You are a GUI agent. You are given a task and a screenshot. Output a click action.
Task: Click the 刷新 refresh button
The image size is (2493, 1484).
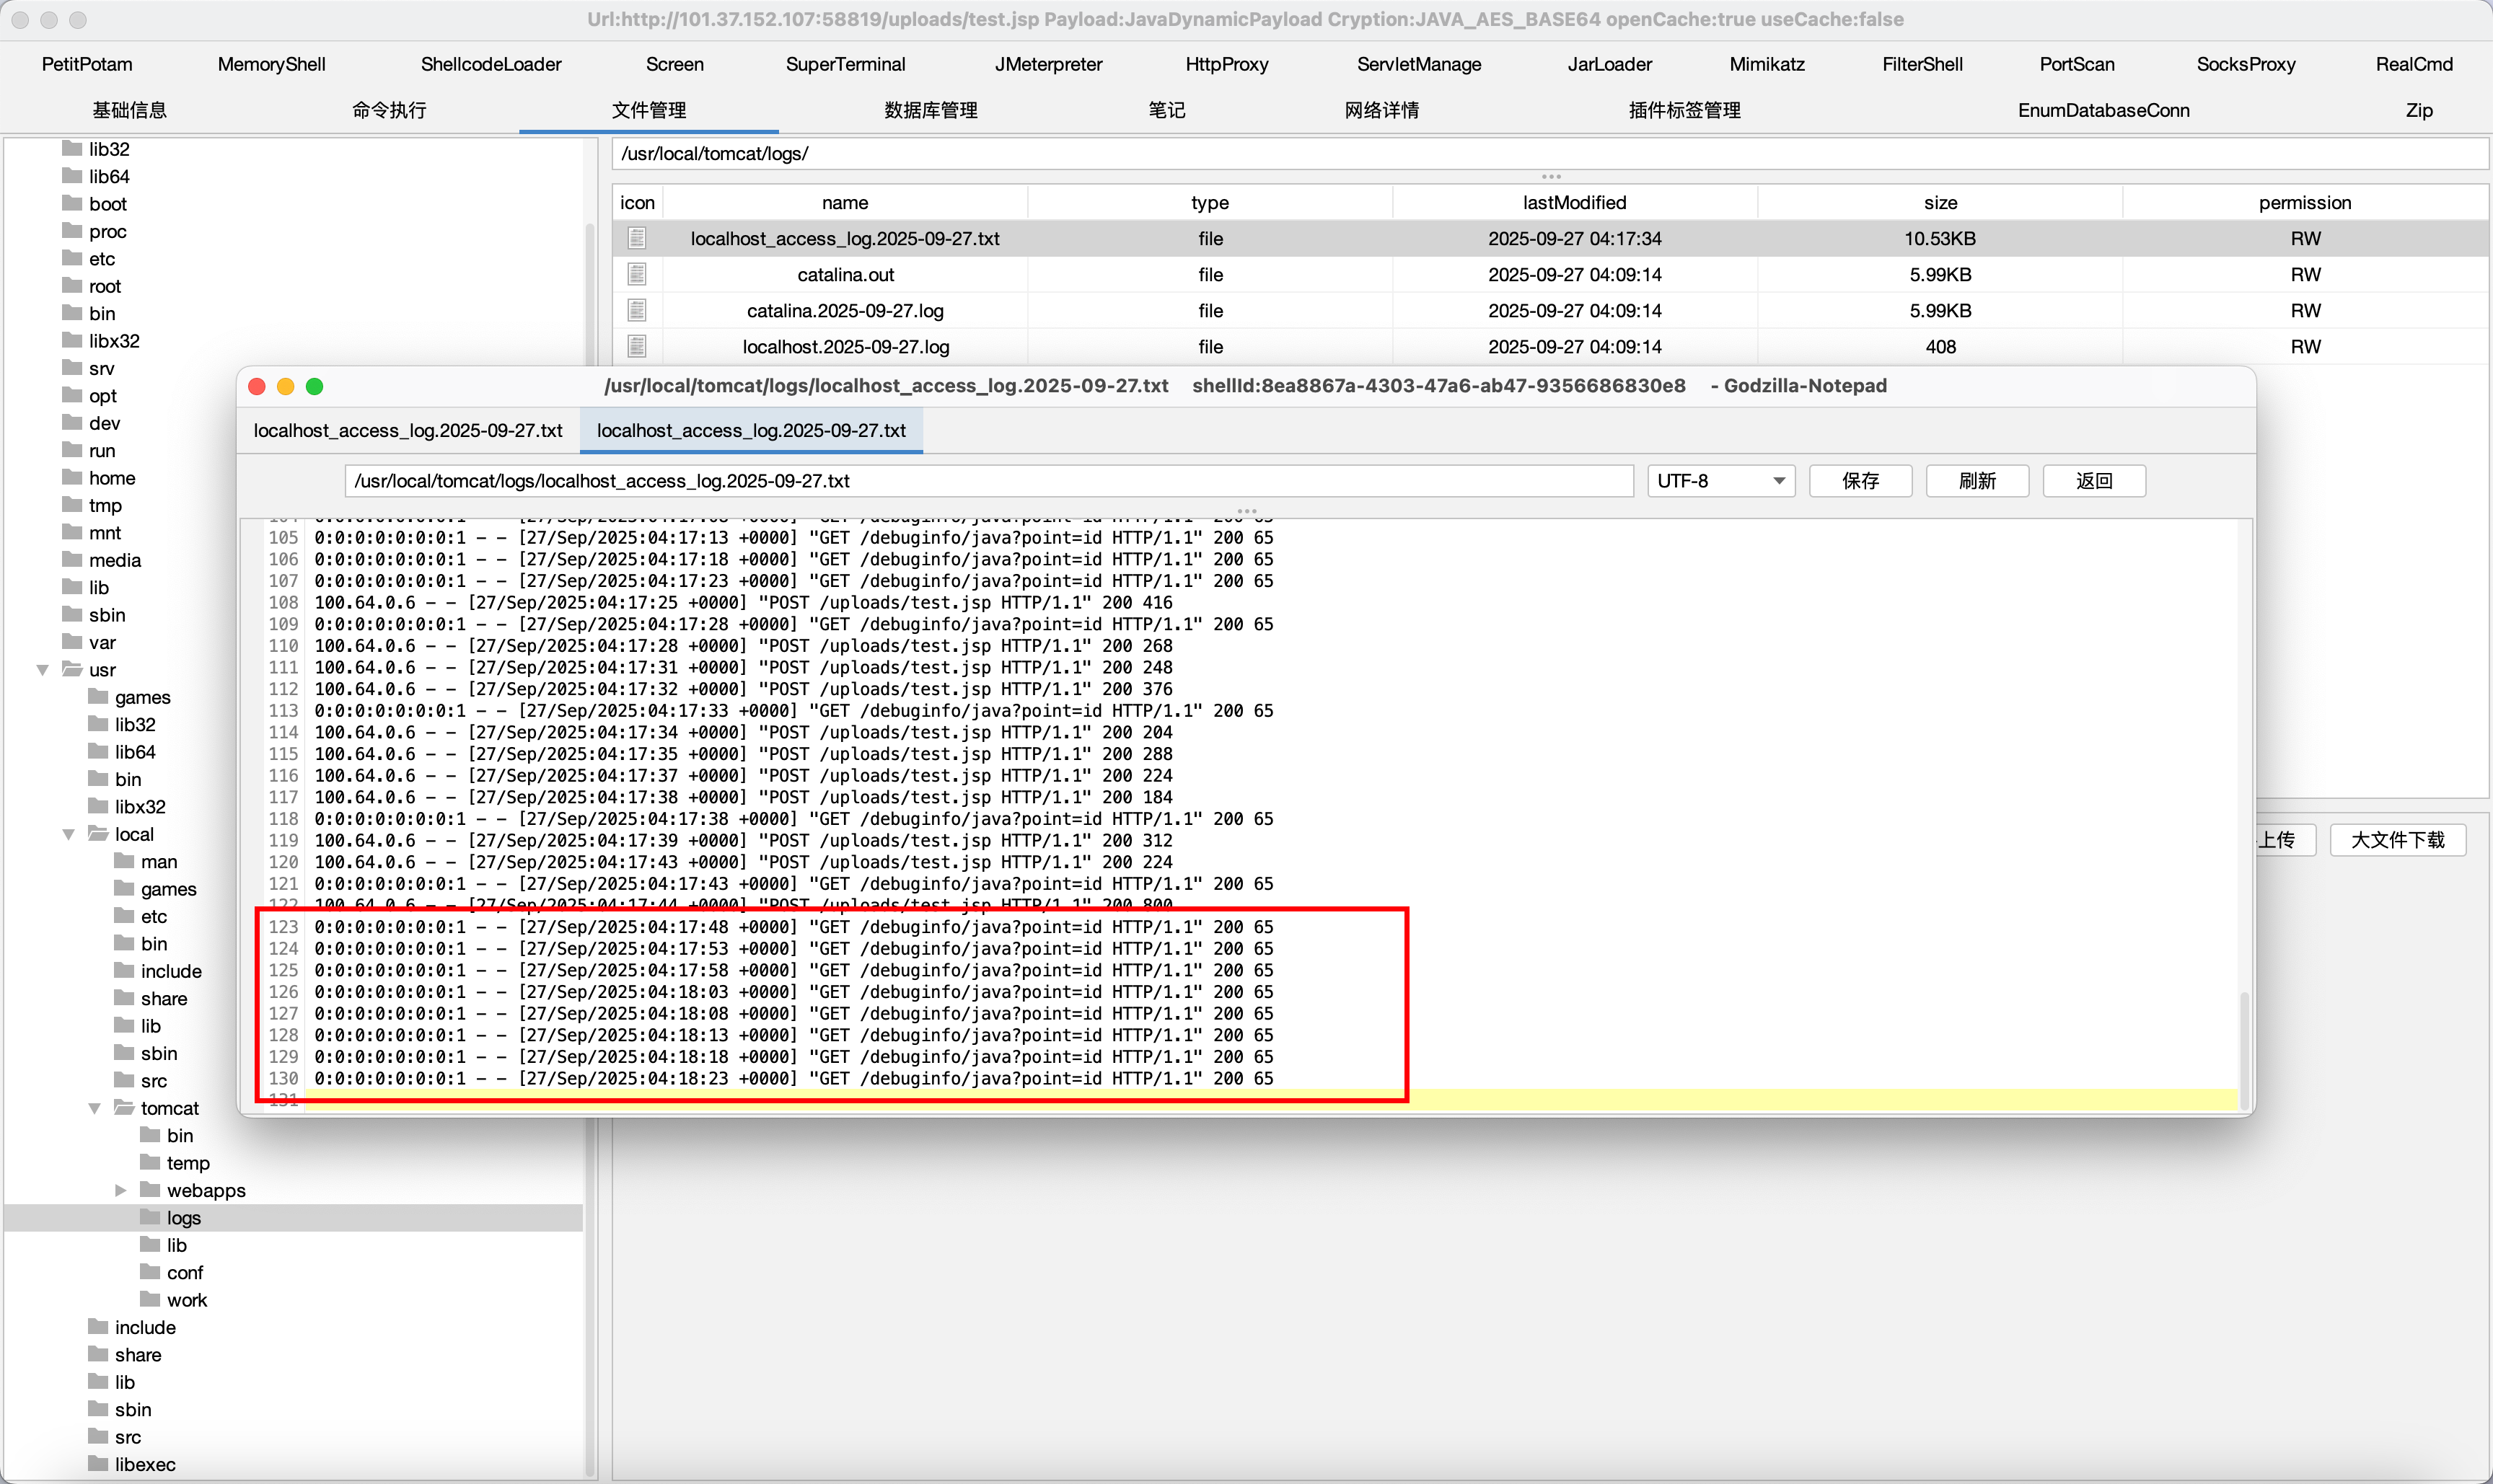(x=1977, y=481)
